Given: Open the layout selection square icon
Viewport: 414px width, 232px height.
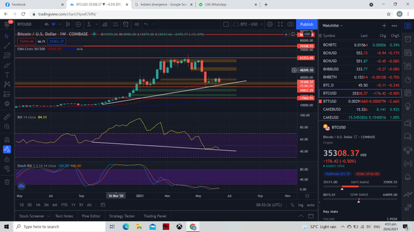Looking at the screenshot, I should coord(226,24).
